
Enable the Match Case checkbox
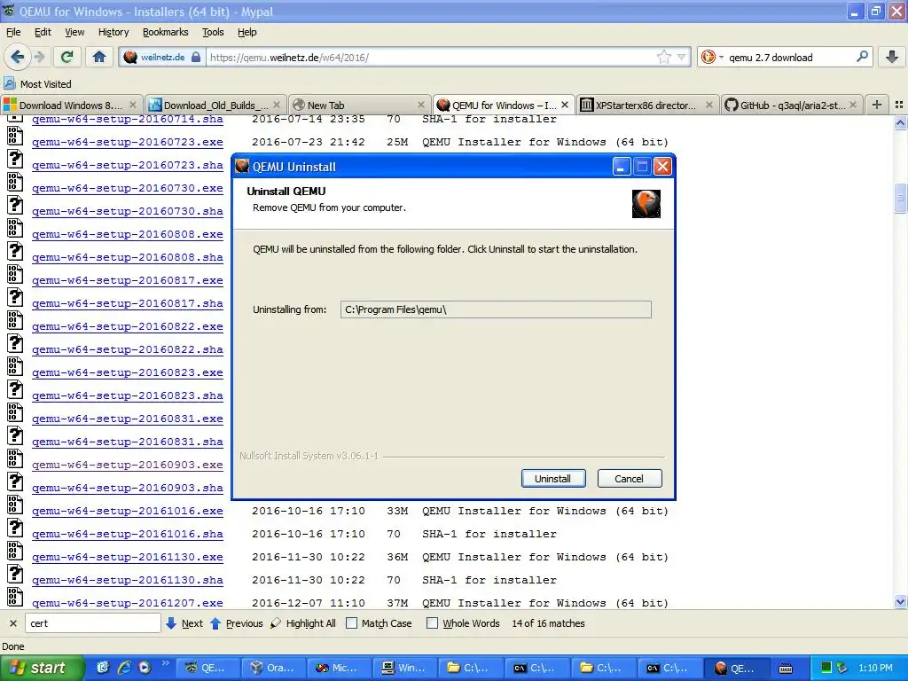[351, 623]
